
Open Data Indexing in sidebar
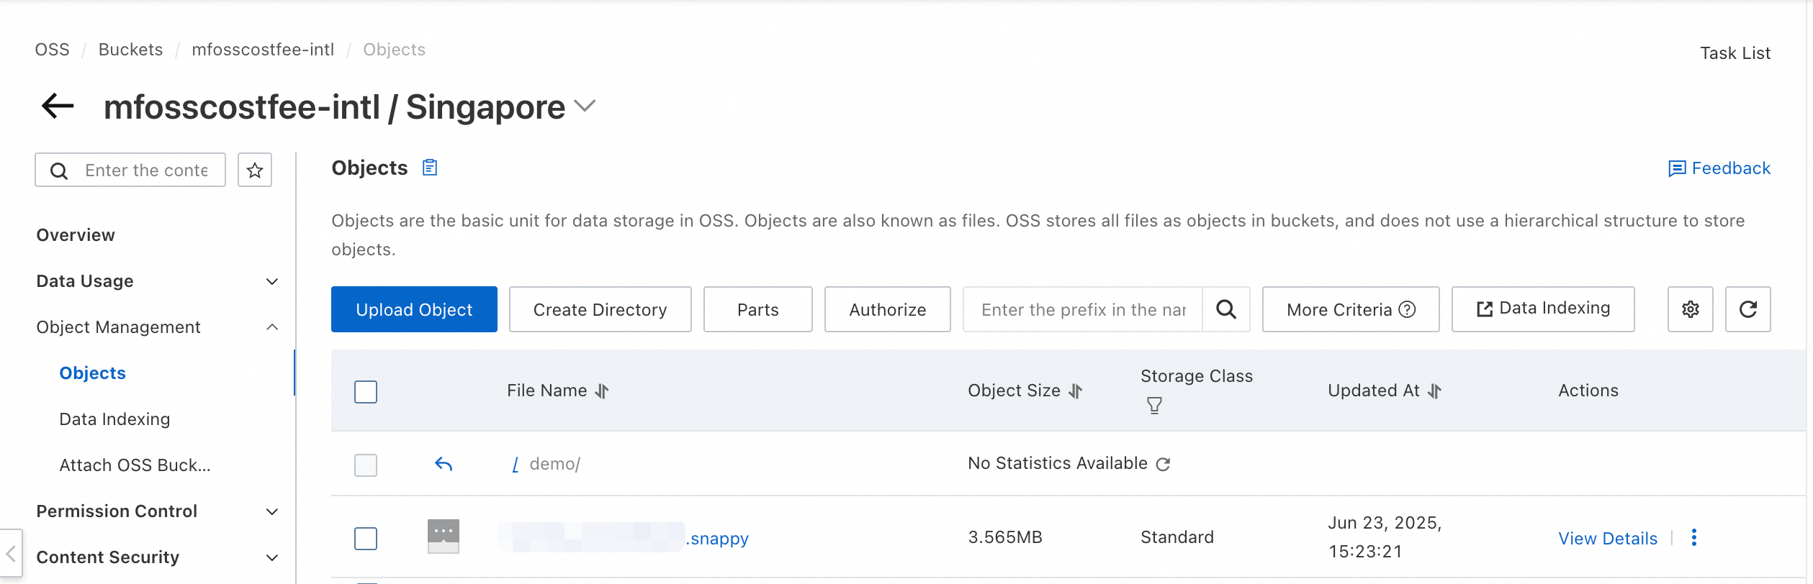114,419
